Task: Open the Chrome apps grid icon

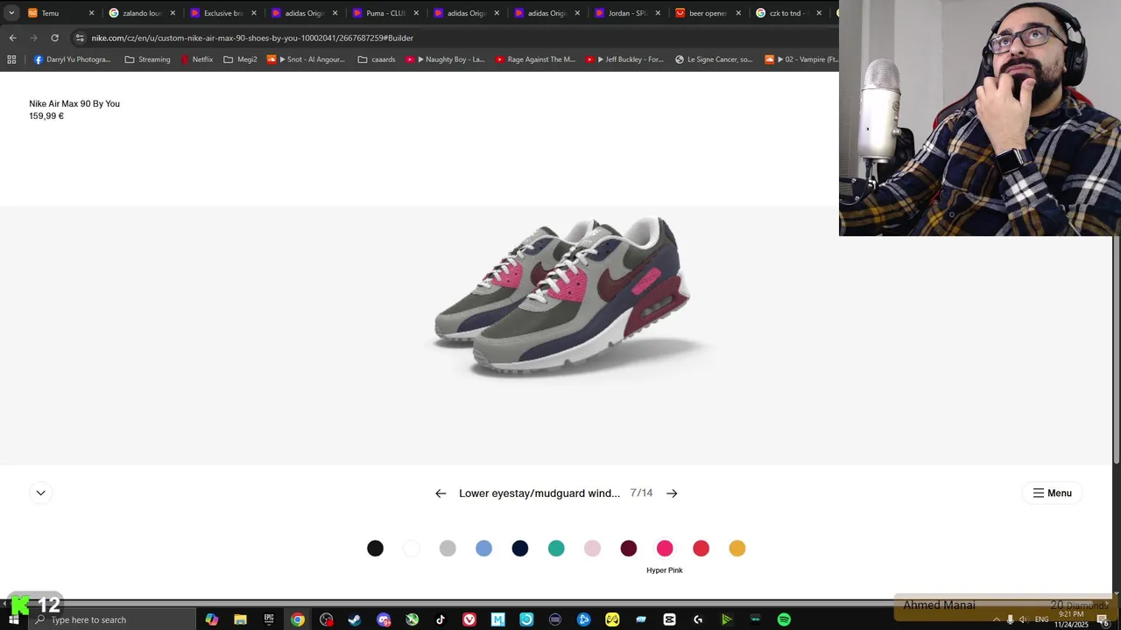Action: [11, 59]
